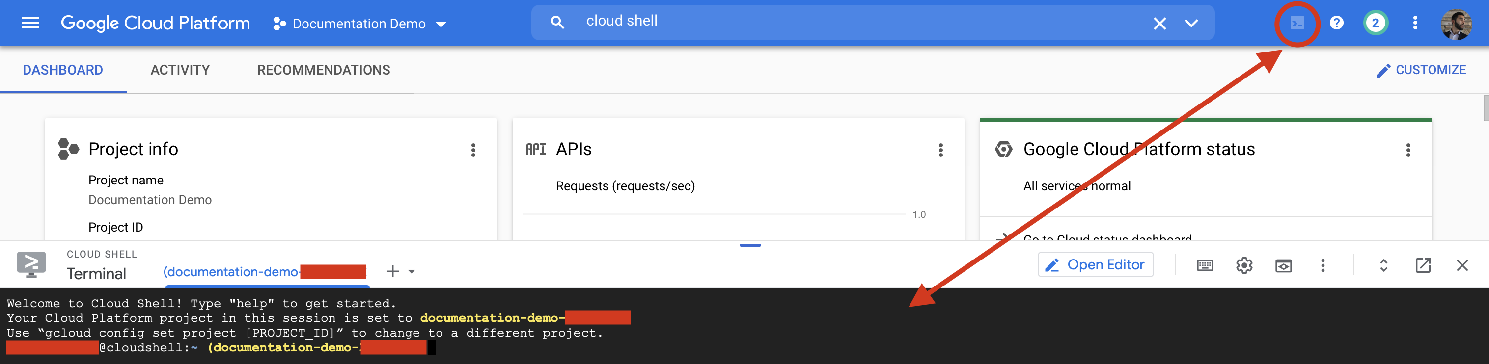Image resolution: width=1489 pixels, height=364 pixels.
Task: Clear the search box text
Action: [x=1159, y=23]
